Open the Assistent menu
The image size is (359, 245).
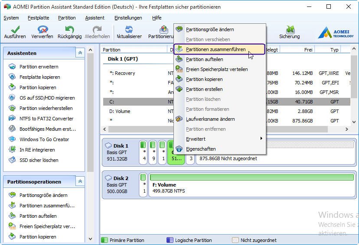pos(95,18)
